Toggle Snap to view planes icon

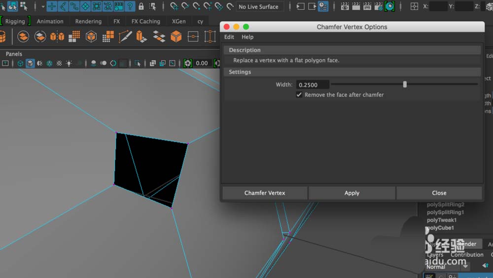tap(218, 6)
